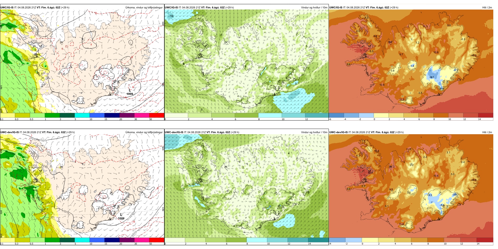Click the 11.4 value on the UWC-dev/IG-IS temperature map
Screen dimensions: 498x249
point(401,224)
